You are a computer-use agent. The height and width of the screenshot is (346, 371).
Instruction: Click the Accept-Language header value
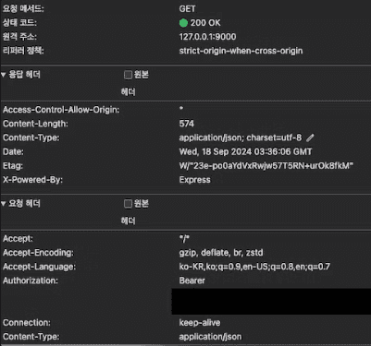coord(254,267)
